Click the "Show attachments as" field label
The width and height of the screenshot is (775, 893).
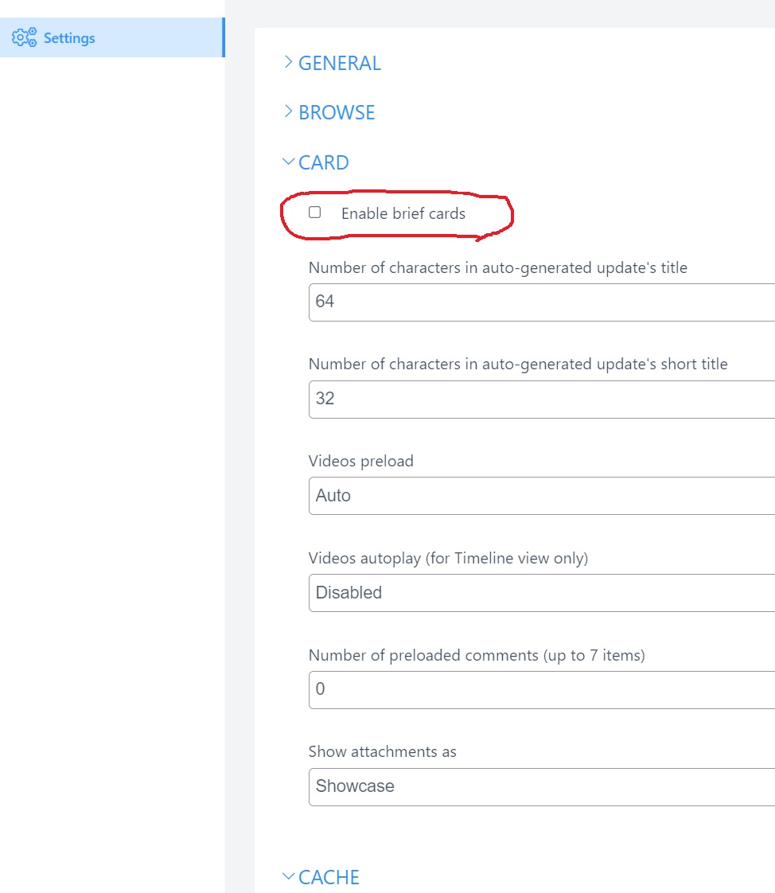click(383, 751)
